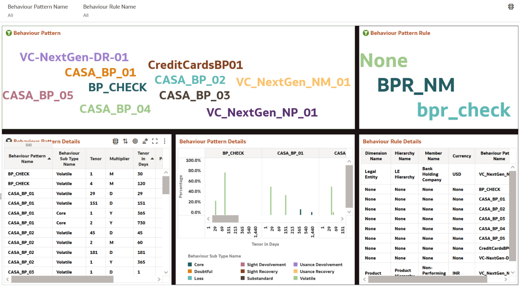520x286 pixels.
Task: Click the Volatile legend swatch
Action: (295, 278)
